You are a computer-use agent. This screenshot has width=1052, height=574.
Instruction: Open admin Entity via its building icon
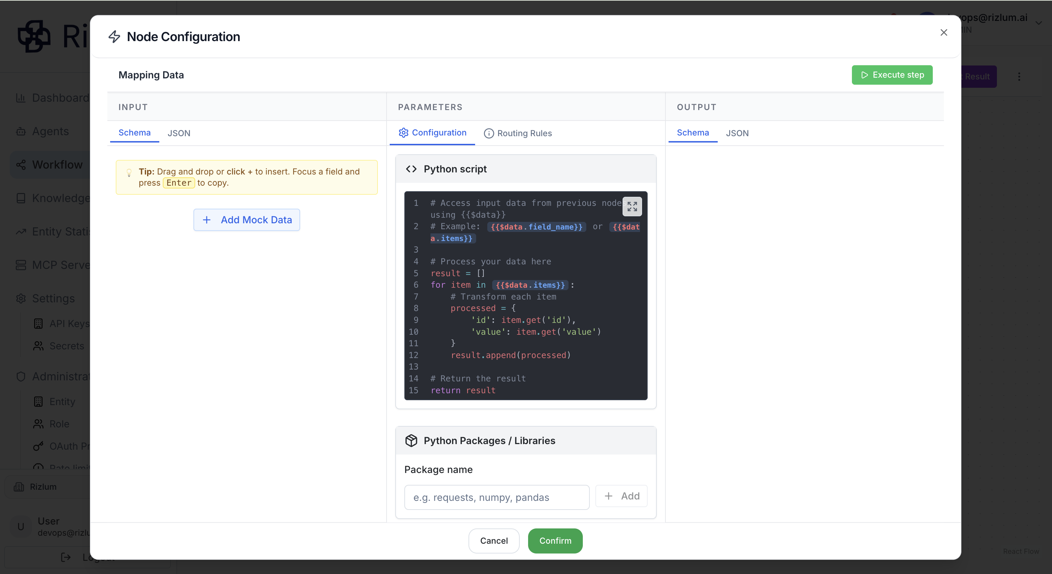[38, 402]
